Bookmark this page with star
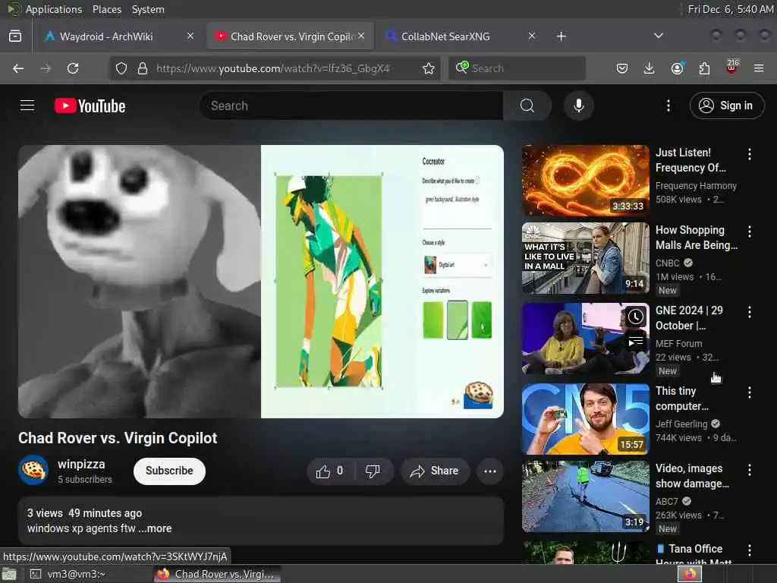Viewport: 777px width, 583px height. click(x=429, y=68)
